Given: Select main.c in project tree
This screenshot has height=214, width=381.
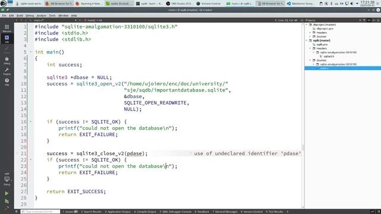Looking at the screenshot, I should point(324,68).
